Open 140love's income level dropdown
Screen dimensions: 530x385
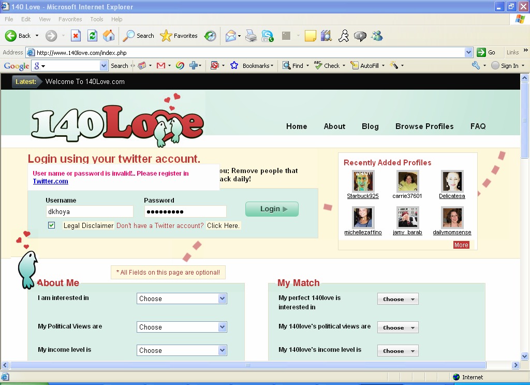click(x=398, y=351)
